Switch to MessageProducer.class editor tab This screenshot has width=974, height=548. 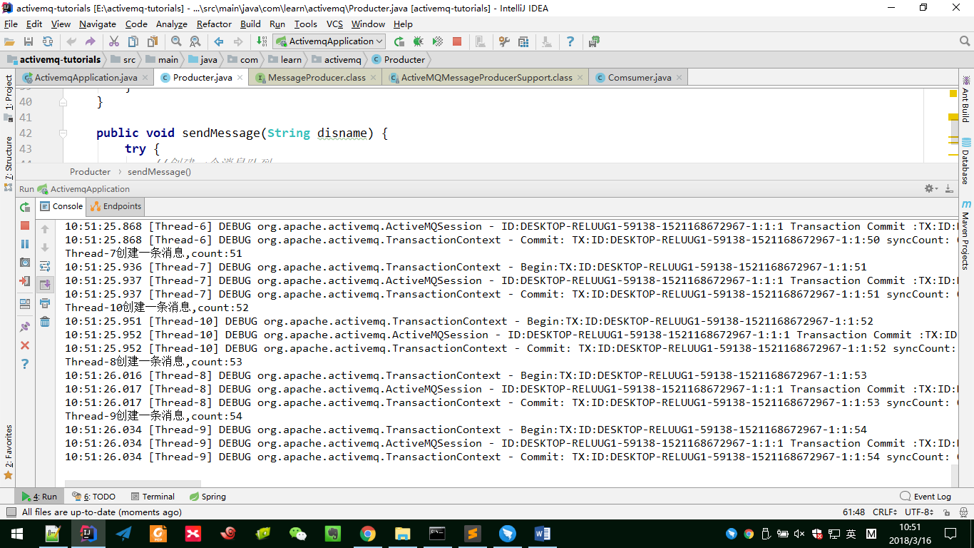point(317,77)
